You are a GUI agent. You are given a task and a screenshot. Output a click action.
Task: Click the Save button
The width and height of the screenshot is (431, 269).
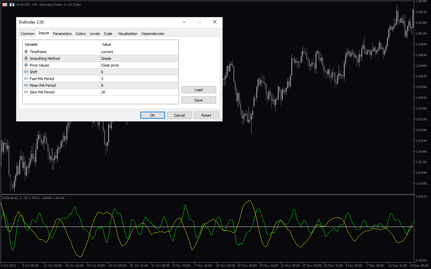click(x=199, y=100)
